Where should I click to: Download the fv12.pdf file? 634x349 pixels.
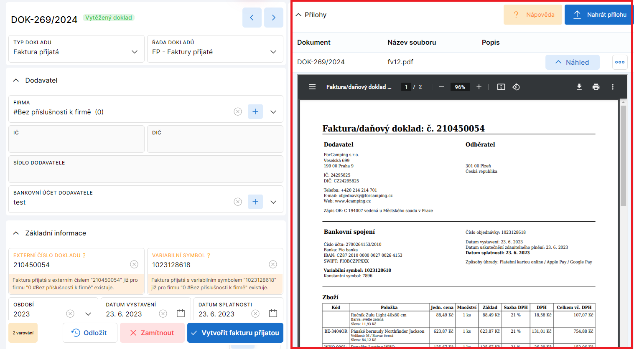[x=579, y=87]
